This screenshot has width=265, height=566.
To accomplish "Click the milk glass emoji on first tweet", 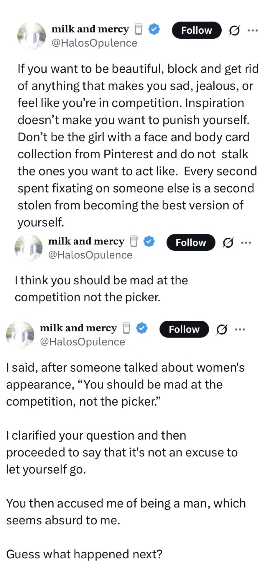I will click(x=139, y=29).
